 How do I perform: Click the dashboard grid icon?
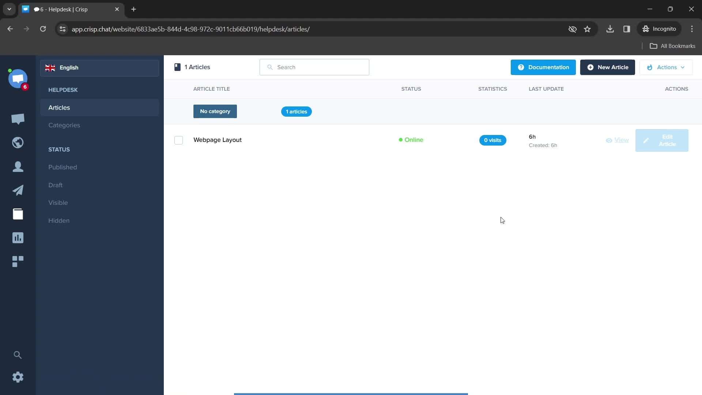click(x=18, y=261)
